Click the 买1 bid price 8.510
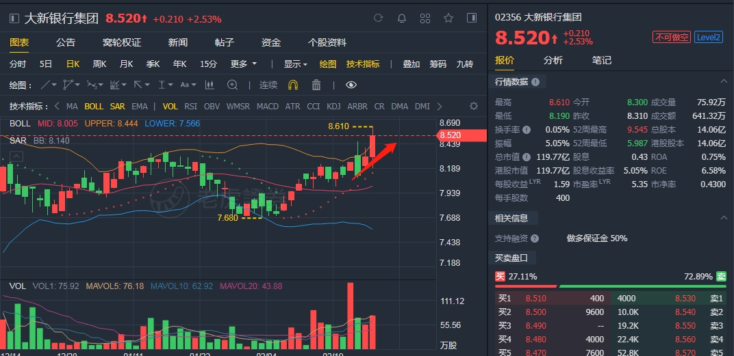Screen dimensions: 734x356 click(x=535, y=298)
